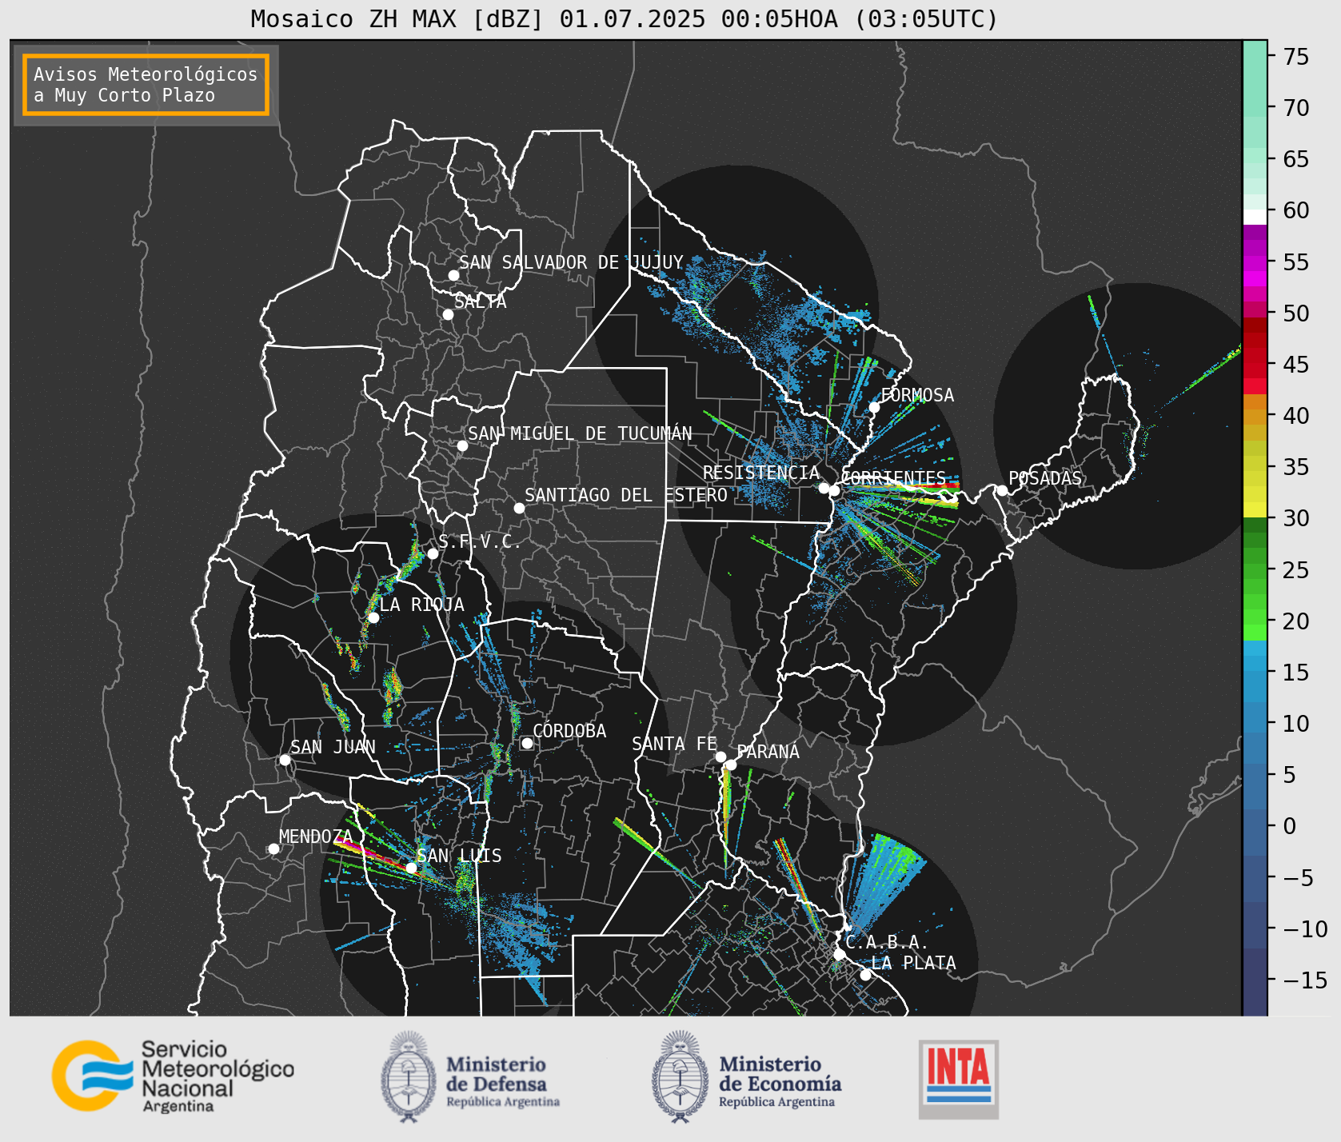1341x1142 pixels.
Task: Click the 75 dBZ colorbar label
Action: click(1296, 56)
